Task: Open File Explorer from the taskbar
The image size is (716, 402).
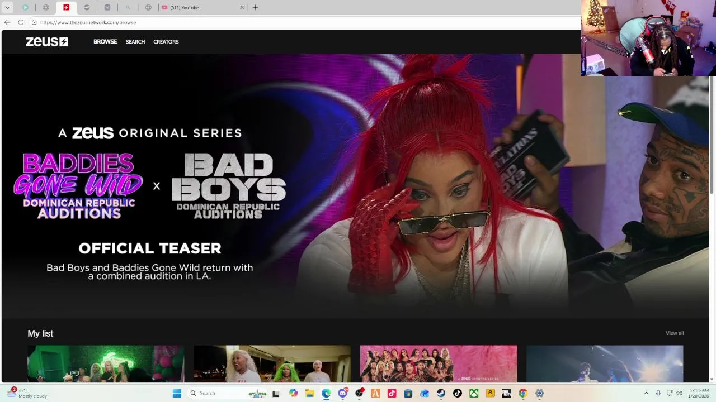Action: click(309, 393)
